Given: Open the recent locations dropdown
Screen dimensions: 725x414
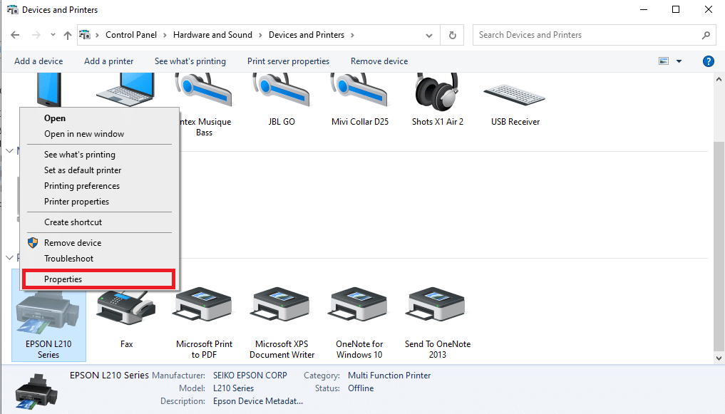Looking at the screenshot, I should tap(53, 35).
